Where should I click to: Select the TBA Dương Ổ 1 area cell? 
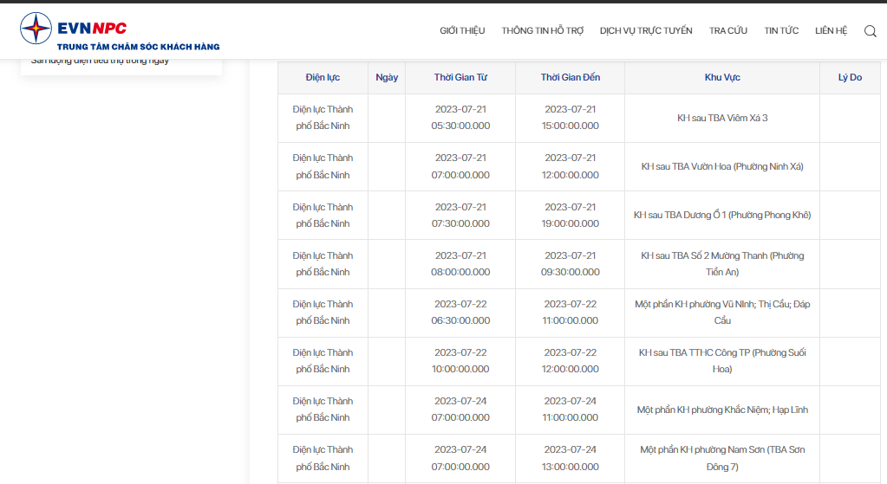click(x=722, y=216)
